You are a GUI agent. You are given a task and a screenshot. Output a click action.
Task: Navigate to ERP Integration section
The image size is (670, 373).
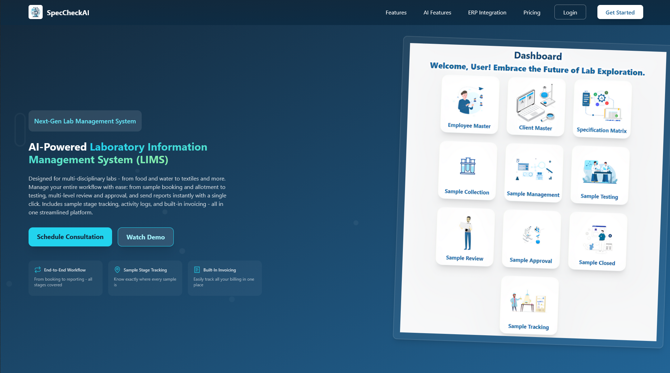pos(487,13)
